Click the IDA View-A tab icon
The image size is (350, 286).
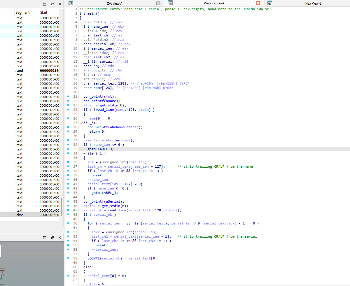tap(71, 3)
